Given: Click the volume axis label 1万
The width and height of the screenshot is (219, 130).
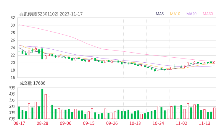Looking at the screenshot, I should pyautogui.click(x=12, y=113).
